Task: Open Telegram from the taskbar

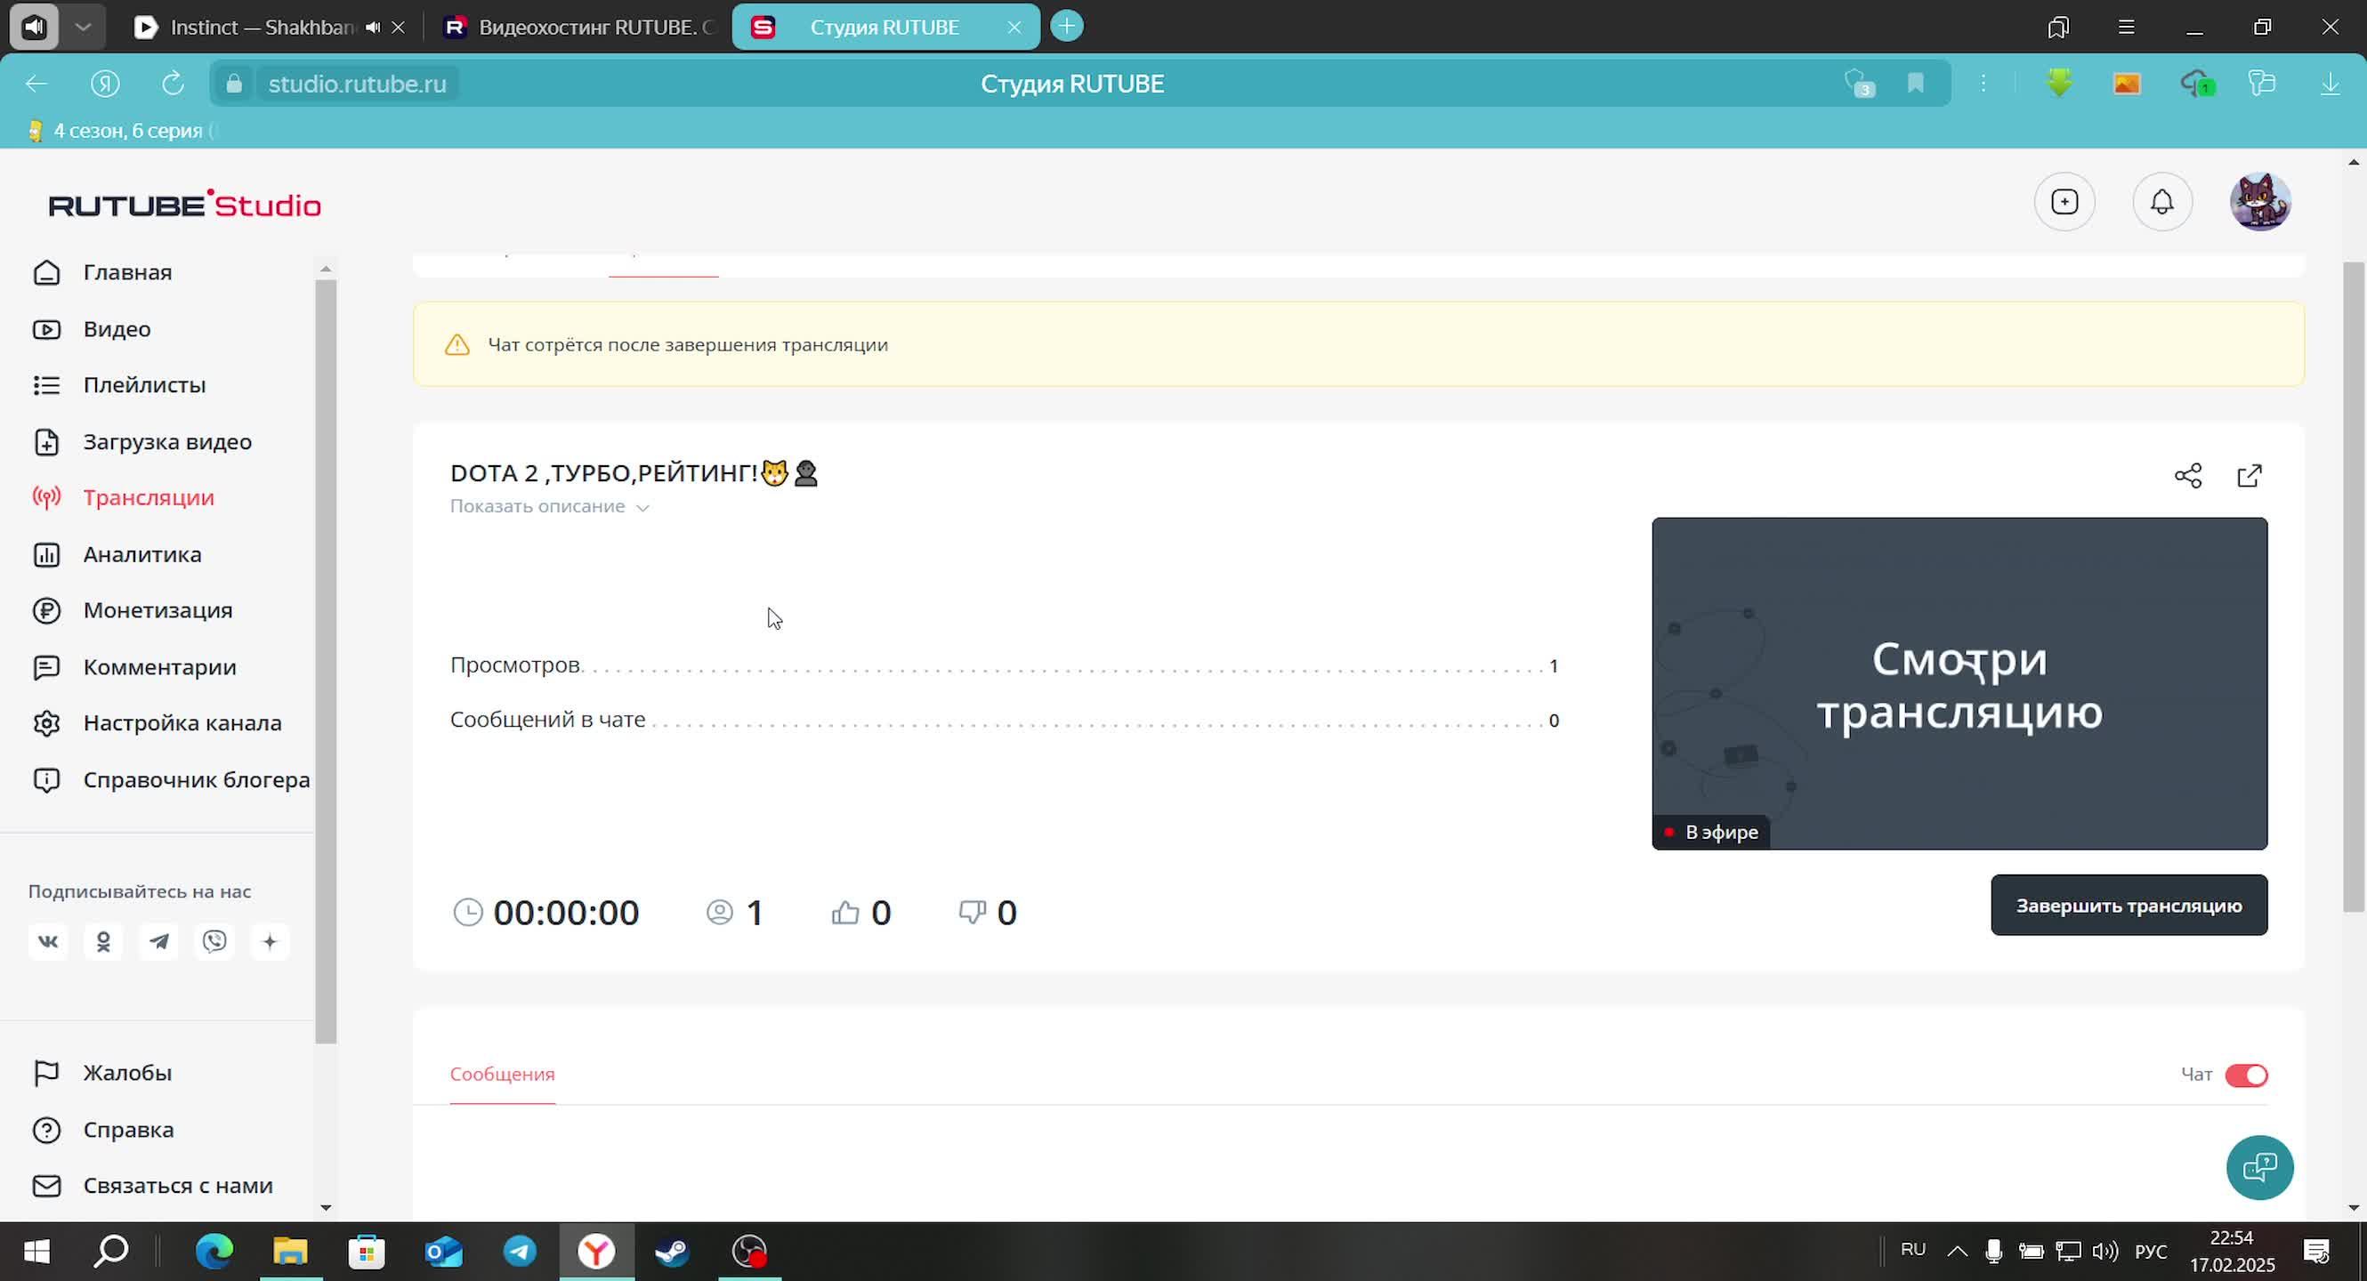Action: click(x=520, y=1253)
